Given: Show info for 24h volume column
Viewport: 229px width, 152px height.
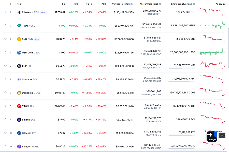Looking at the screenshot, I should tap(160, 4).
